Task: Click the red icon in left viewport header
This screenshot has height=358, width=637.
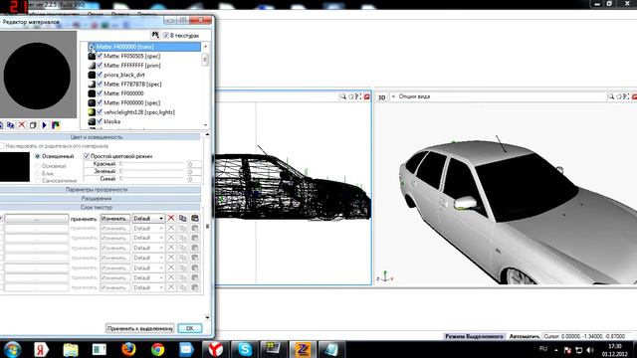Action: coord(367,96)
